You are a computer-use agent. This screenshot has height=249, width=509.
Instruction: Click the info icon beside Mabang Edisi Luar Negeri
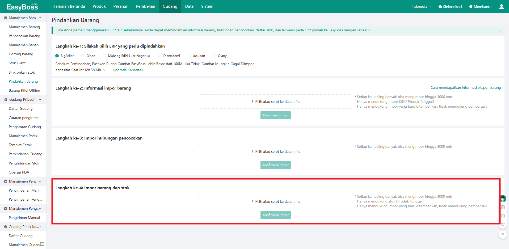point(149,56)
